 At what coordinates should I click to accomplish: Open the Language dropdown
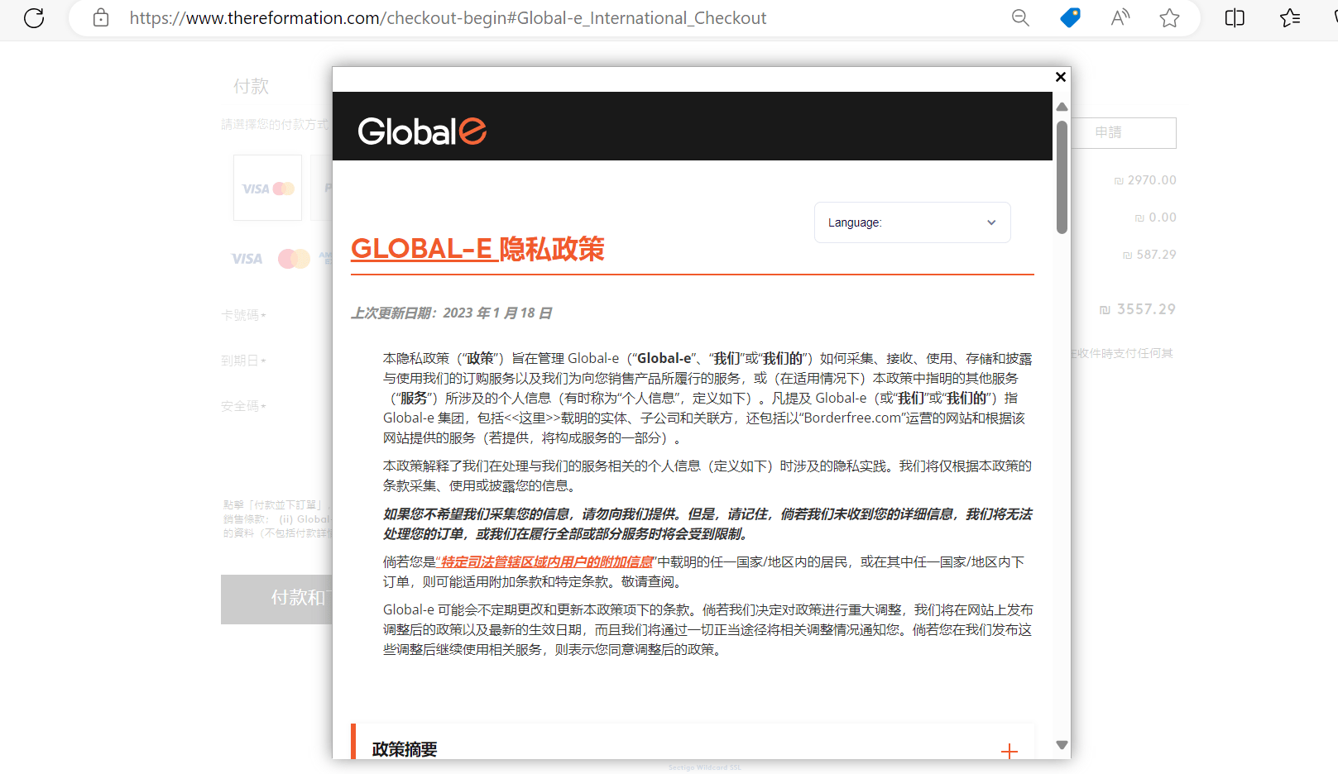coord(912,222)
